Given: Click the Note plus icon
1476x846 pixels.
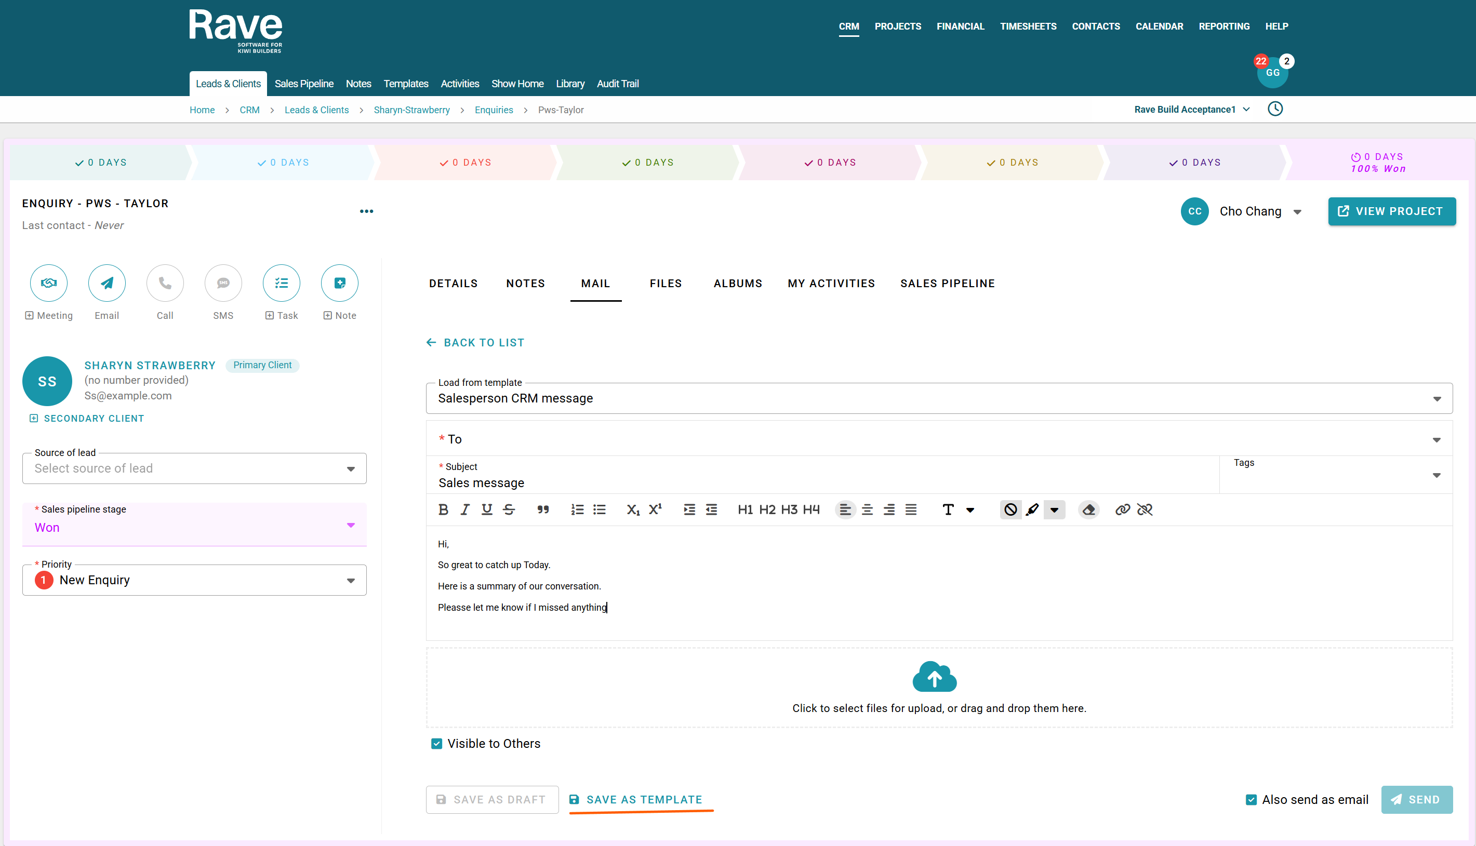Looking at the screenshot, I should pos(339,283).
